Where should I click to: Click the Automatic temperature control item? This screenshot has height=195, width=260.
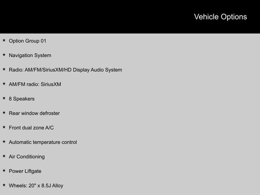click(43, 142)
